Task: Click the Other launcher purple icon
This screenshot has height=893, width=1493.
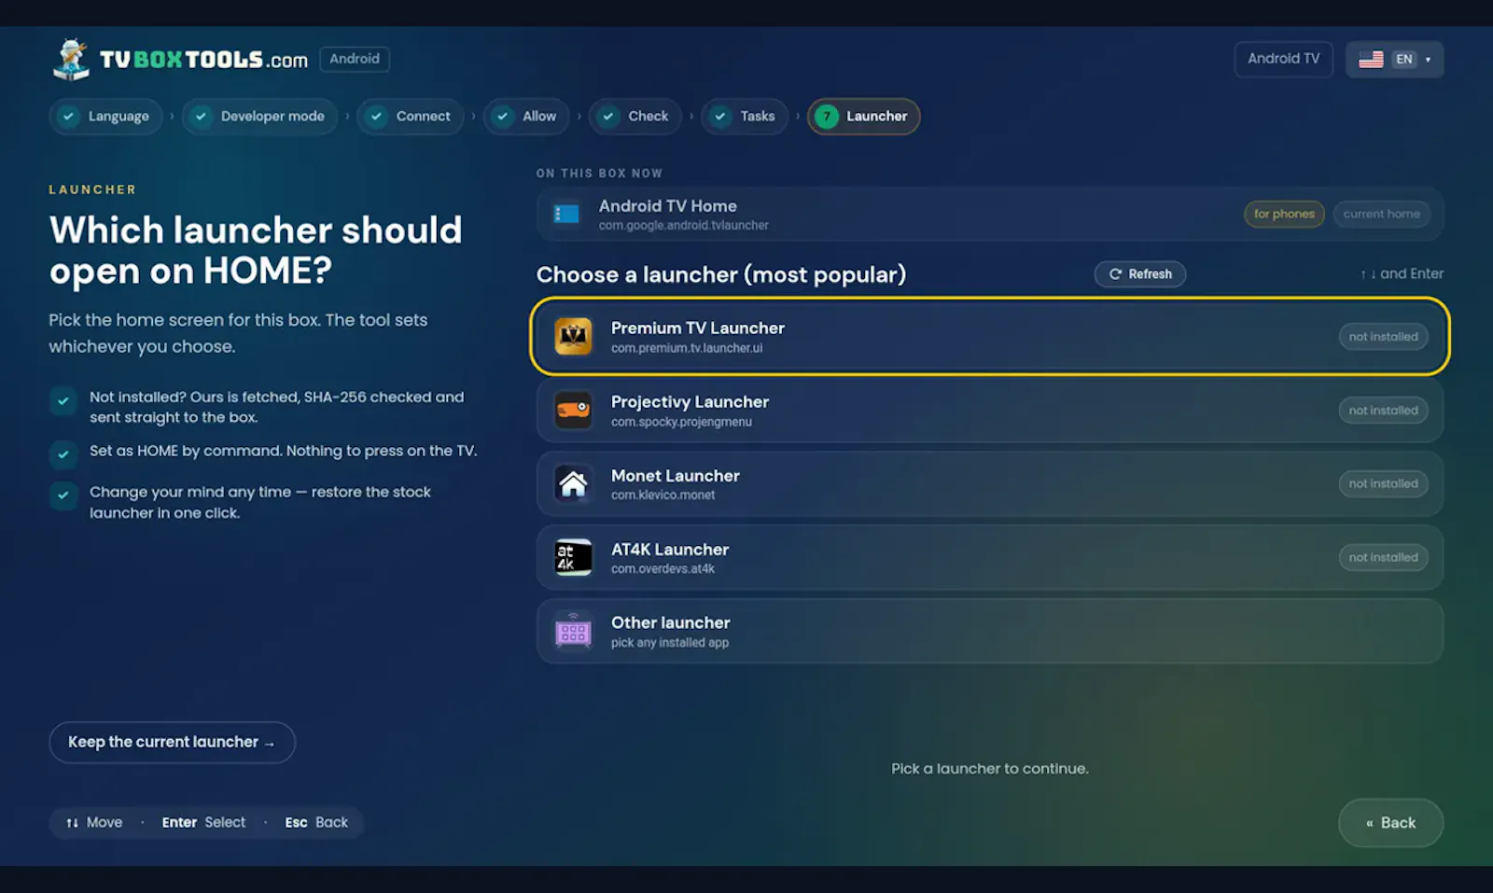Action: 573,631
